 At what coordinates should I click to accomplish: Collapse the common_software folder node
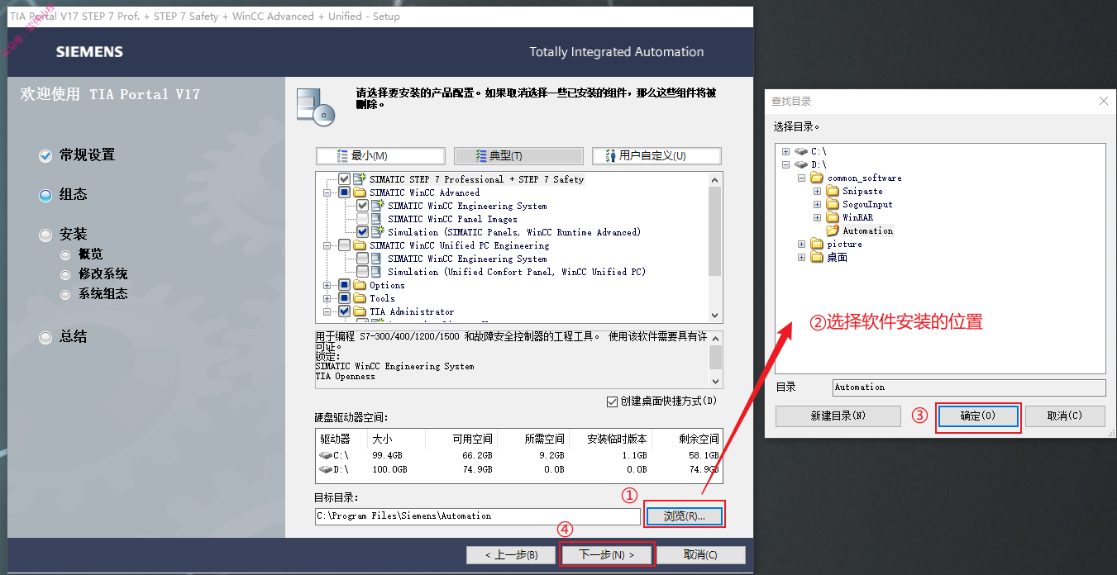801,178
